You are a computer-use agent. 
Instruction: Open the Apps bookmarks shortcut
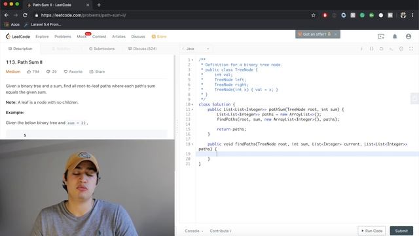pos(12,24)
